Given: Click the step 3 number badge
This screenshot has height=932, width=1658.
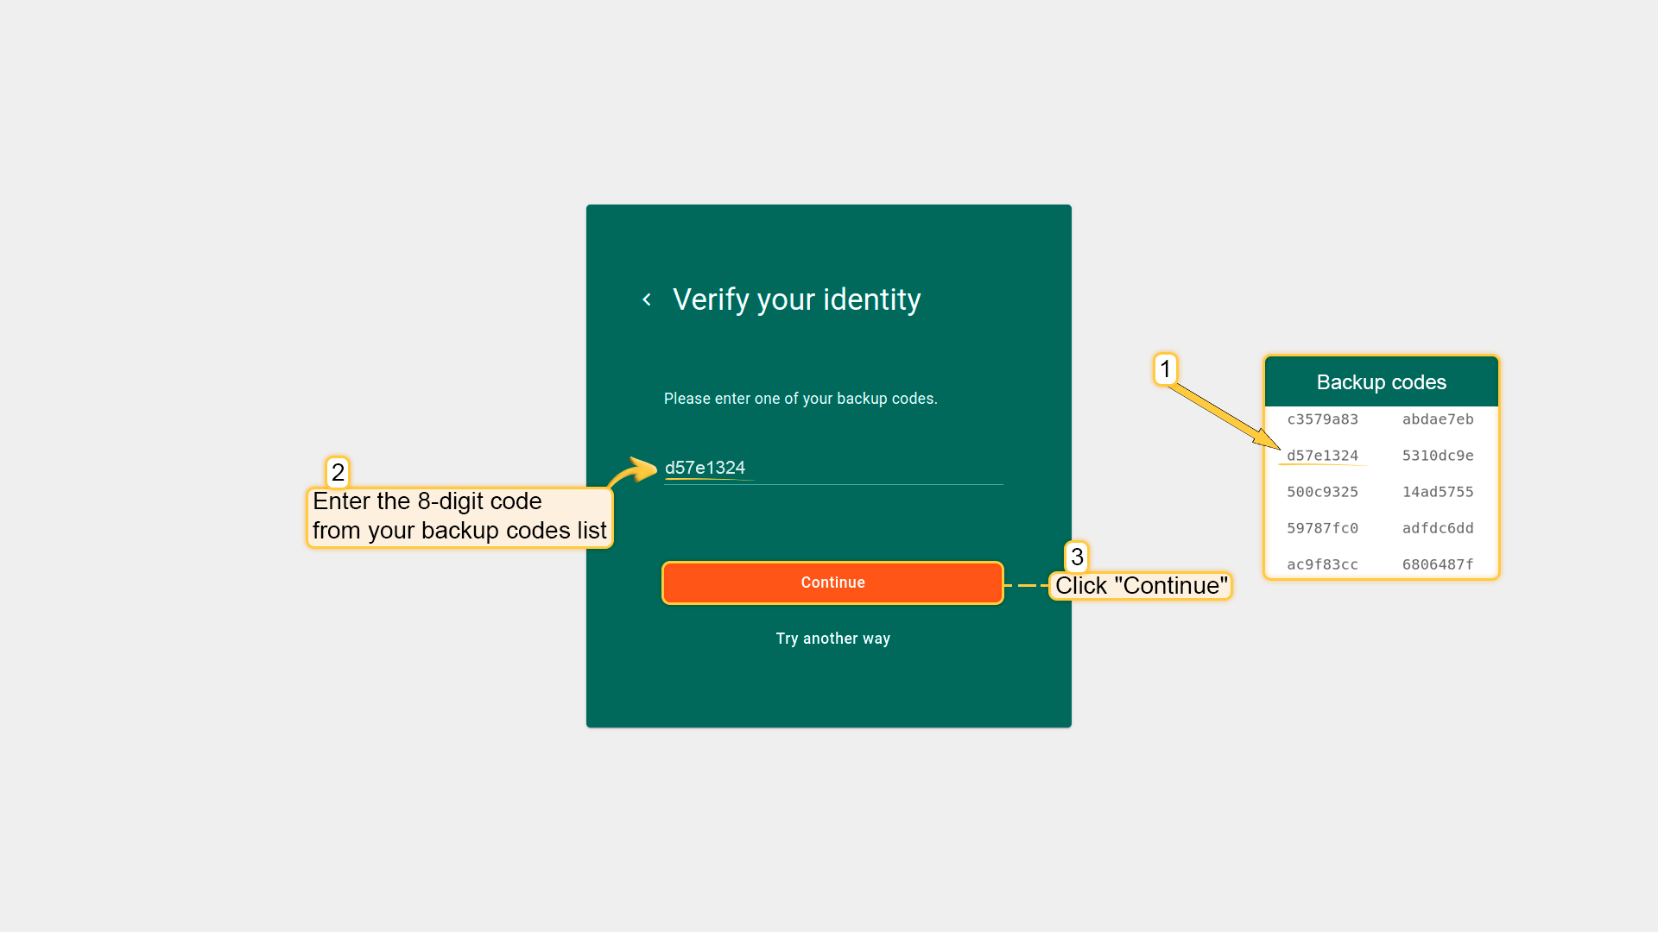Looking at the screenshot, I should point(1077,557).
